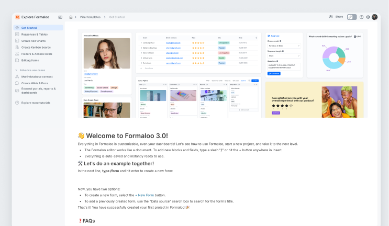Click 'Now, you have two options:' text
This screenshot has width=389, height=226.
(x=99, y=189)
